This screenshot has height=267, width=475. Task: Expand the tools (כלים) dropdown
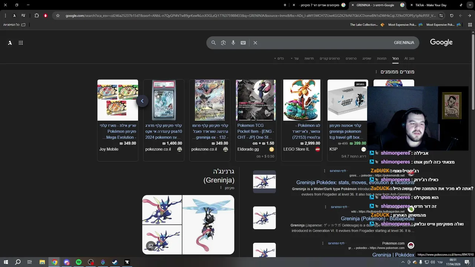click(279, 59)
